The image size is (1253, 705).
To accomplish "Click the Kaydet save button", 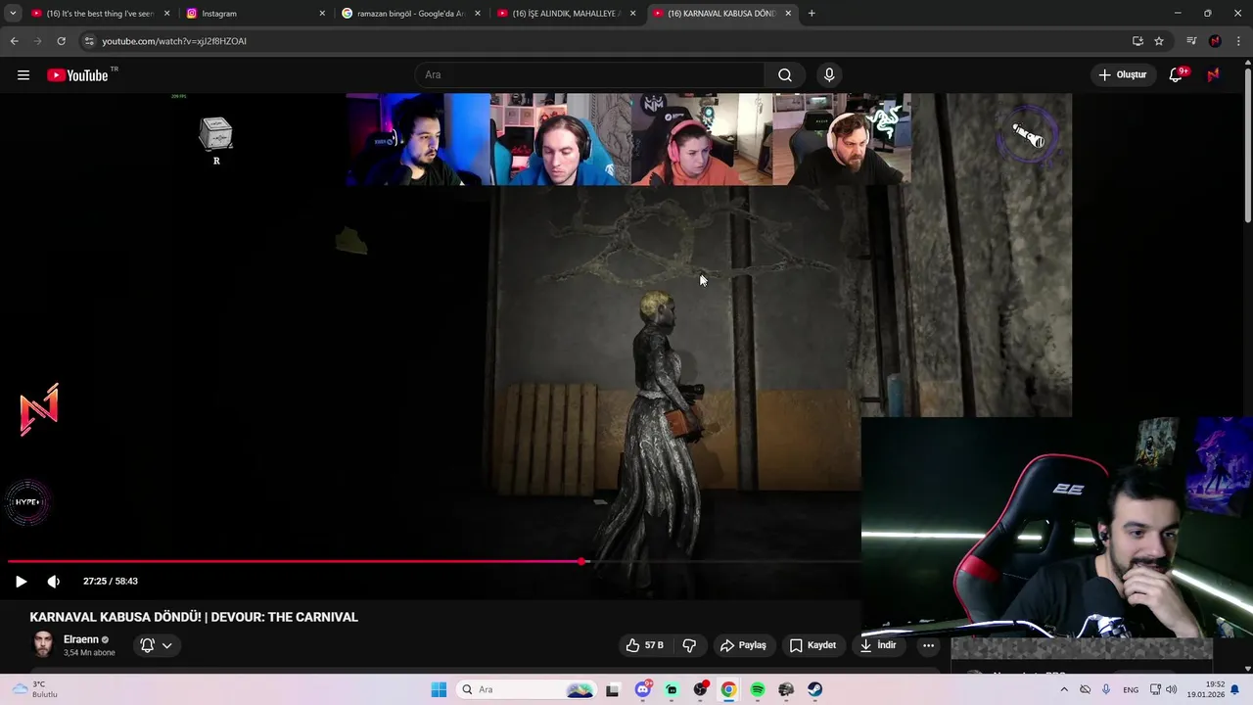I will click(812, 645).
